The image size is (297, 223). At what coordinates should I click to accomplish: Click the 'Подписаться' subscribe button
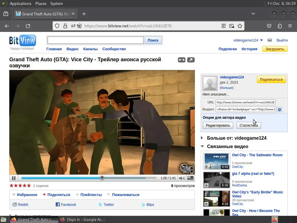(271, 80)
